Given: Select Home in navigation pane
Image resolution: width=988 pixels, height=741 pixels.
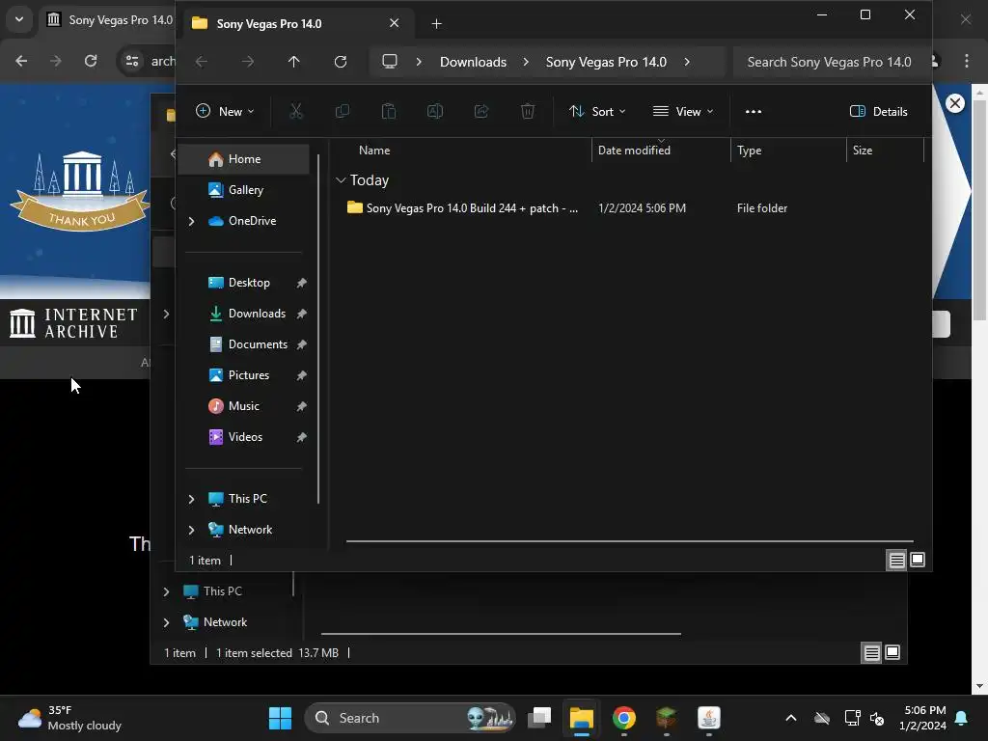Looking at the screenshot, I should 244,159.
